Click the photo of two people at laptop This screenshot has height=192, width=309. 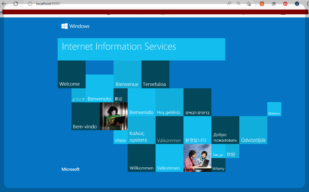click(198, 158)
